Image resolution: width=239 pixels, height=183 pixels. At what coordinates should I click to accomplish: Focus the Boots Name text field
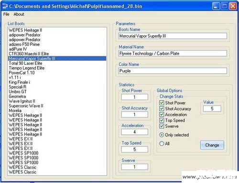(173, 36)
